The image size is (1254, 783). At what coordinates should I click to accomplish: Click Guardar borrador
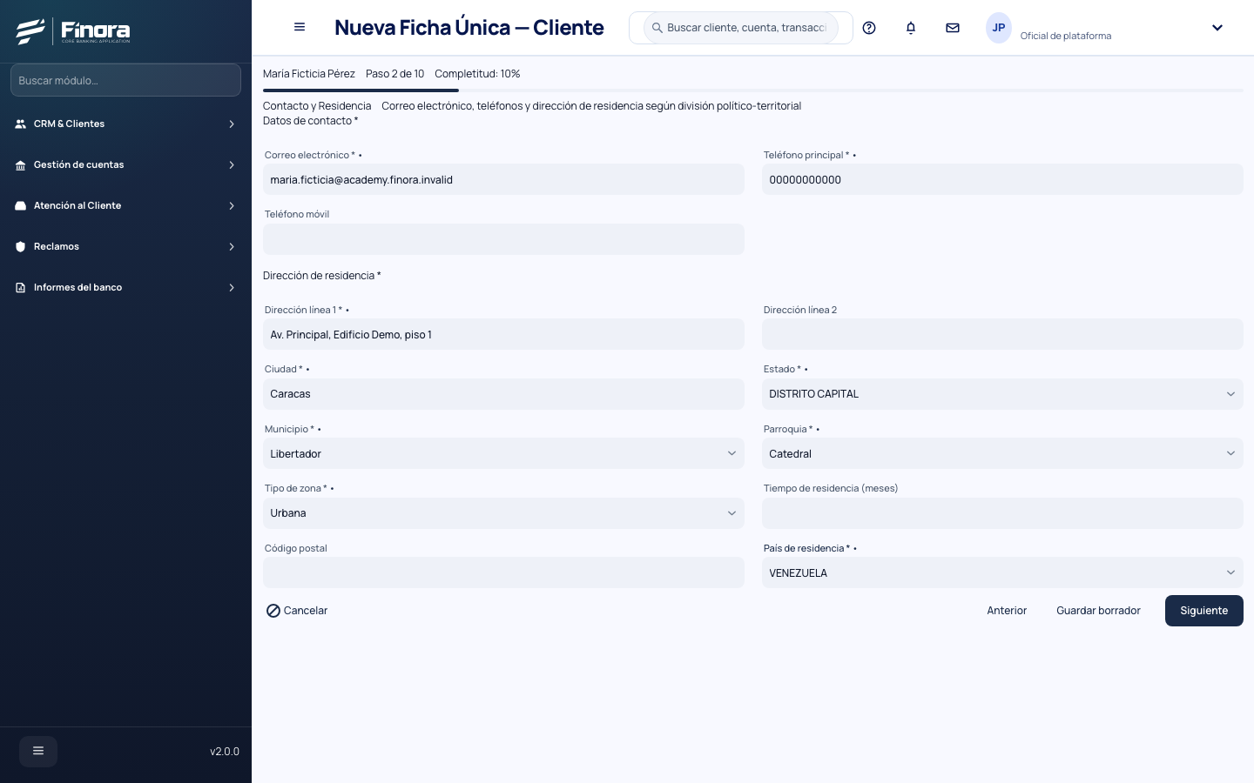pos(1098,611)
